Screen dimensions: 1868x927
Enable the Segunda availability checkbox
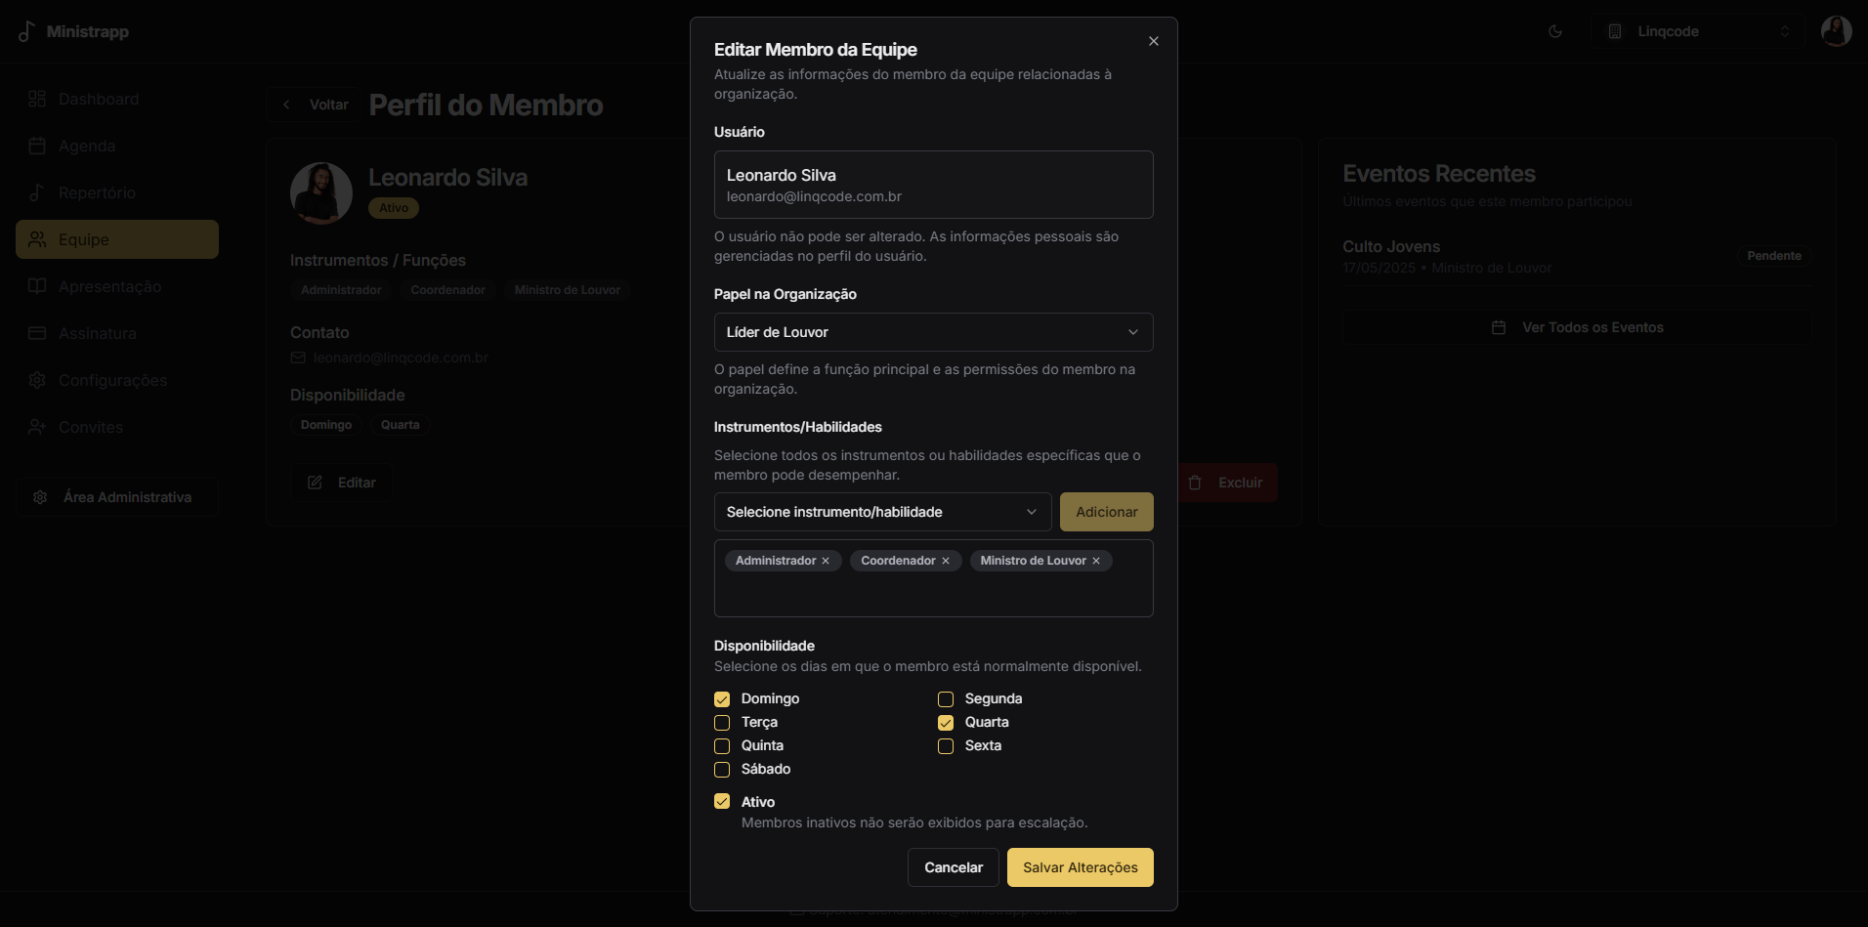(945, 698)
